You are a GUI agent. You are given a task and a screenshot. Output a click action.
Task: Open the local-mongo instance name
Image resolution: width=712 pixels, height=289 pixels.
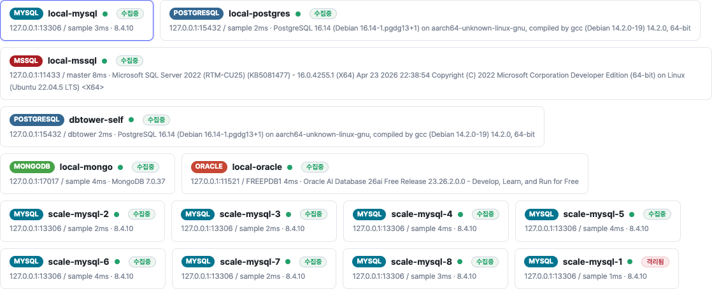86,167
